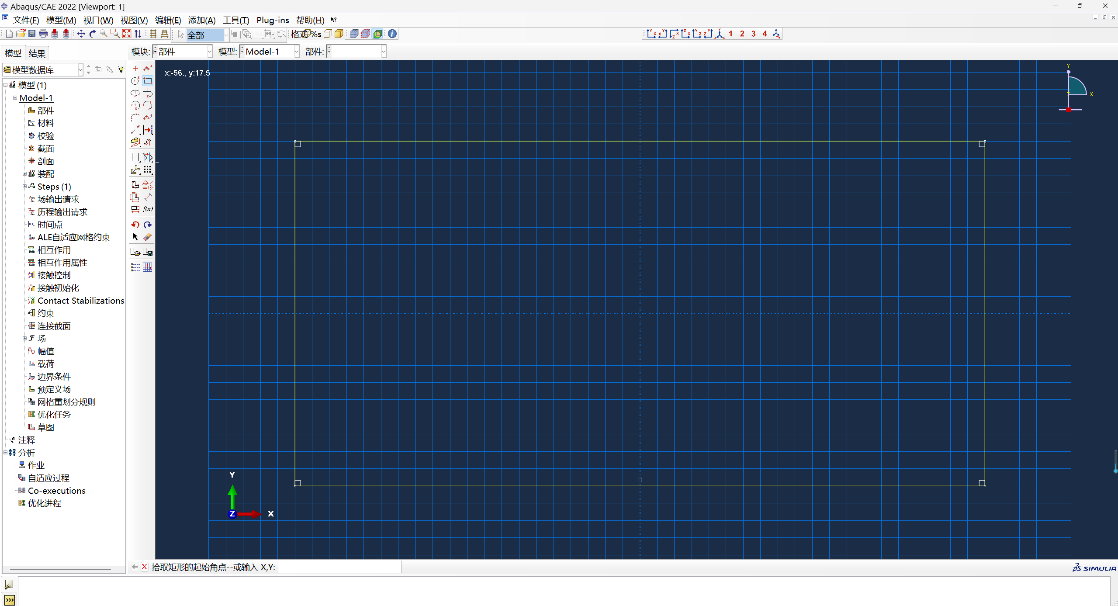The height and width of the screenshot is (606, 1118).
Task: Toggle the green mesh display option
Action: (x=378, y=34)
